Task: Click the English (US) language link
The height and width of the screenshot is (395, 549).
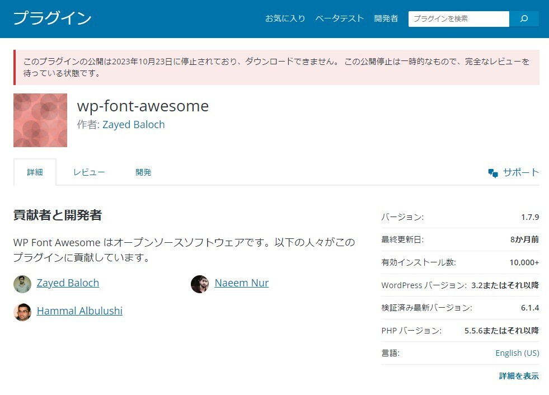Action: pyautogui.click(x=517, y=353)
